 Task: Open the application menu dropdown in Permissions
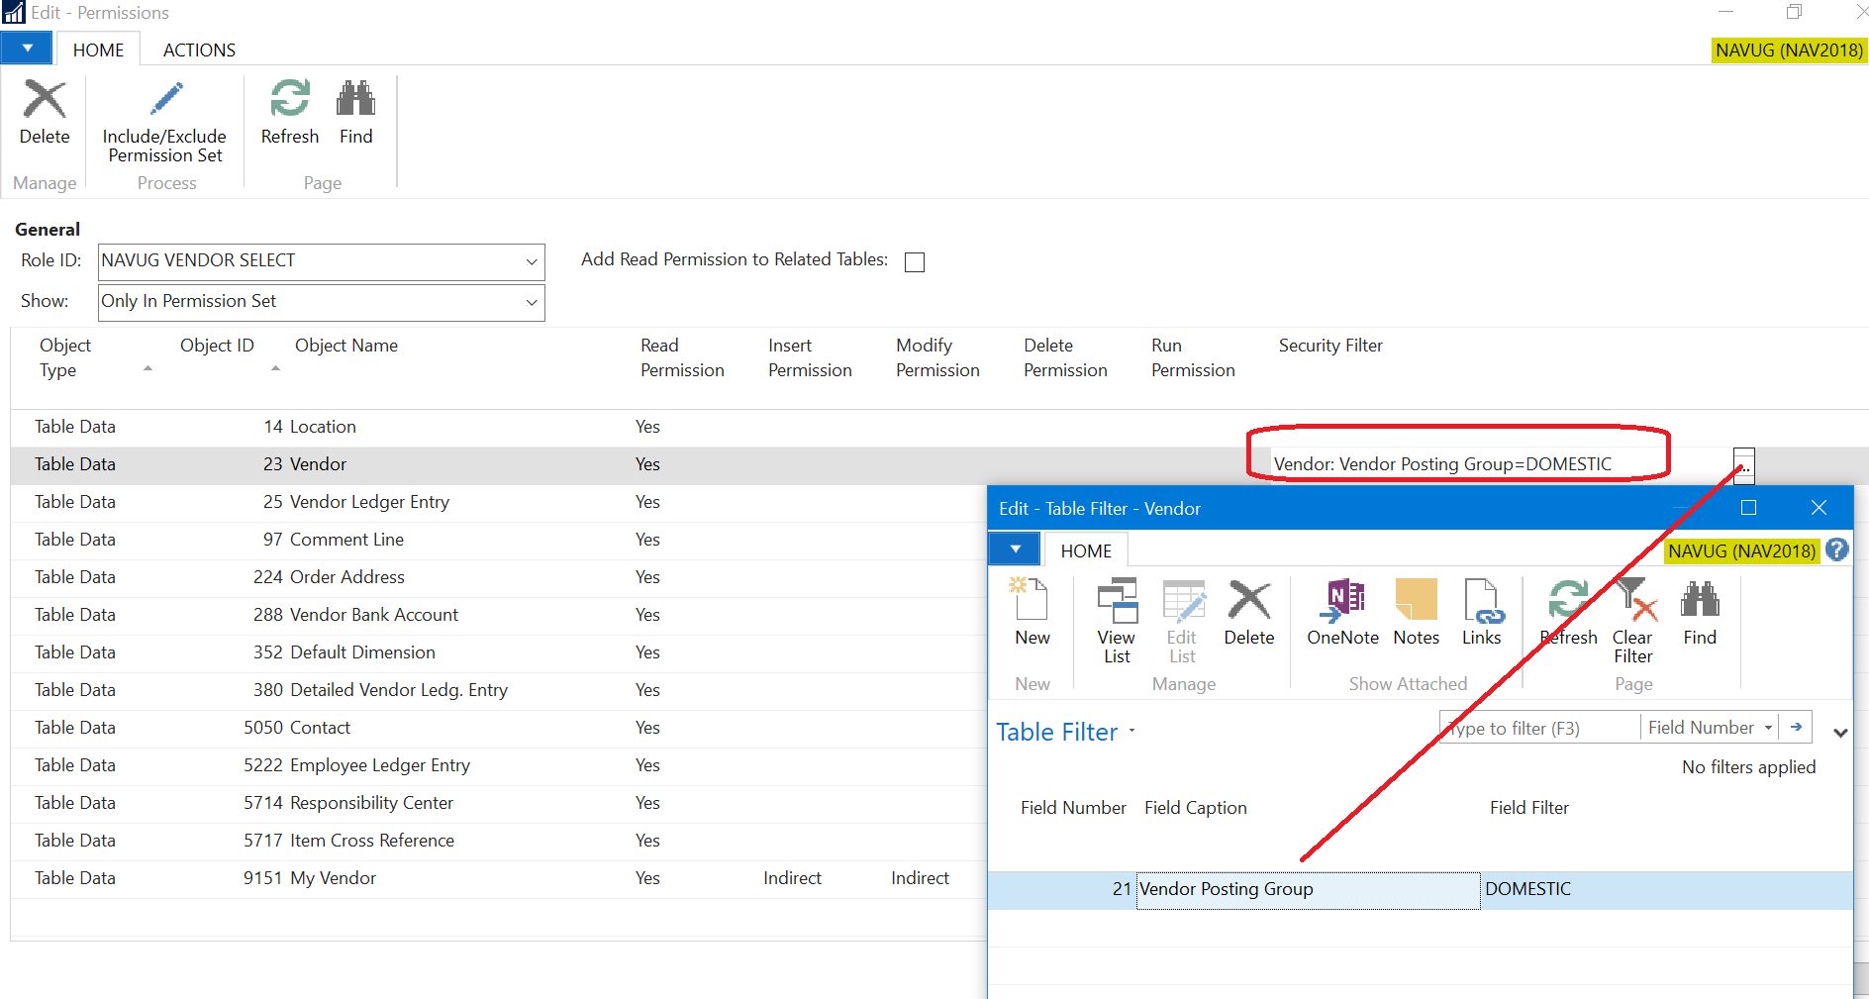(x=27, y=48)
